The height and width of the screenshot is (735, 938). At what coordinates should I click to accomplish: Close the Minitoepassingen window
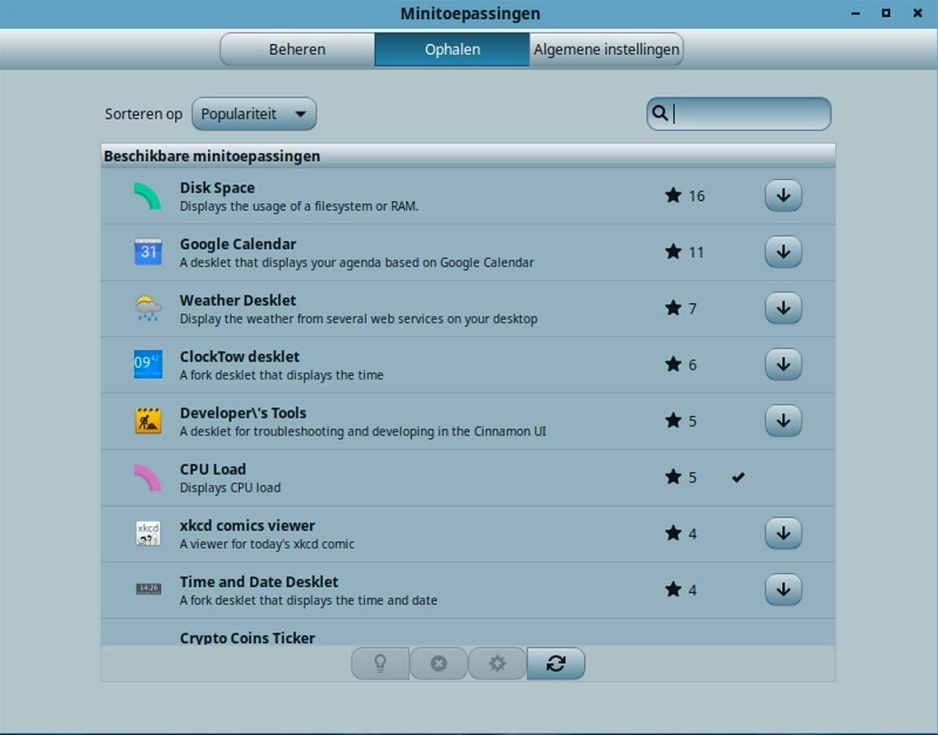coord(917,13)
